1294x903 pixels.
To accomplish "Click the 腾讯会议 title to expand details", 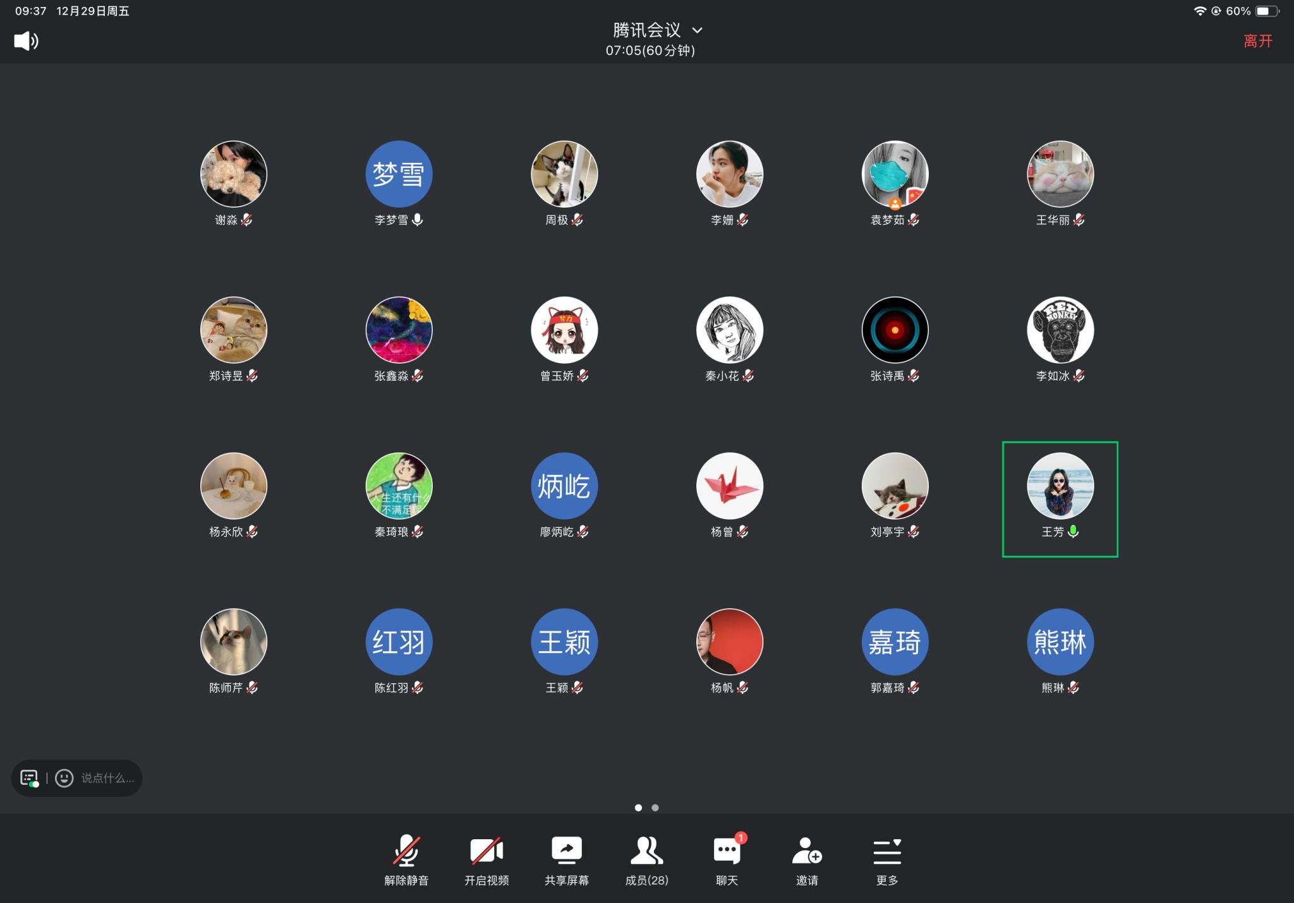I will [646, 30].
